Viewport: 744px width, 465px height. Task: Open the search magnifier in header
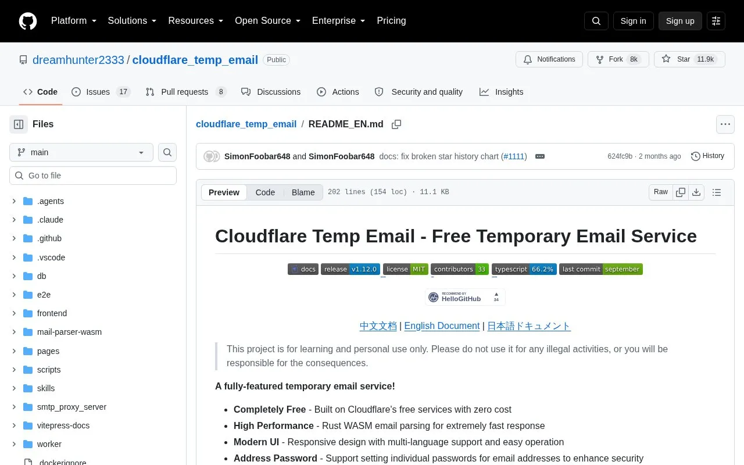596,21
